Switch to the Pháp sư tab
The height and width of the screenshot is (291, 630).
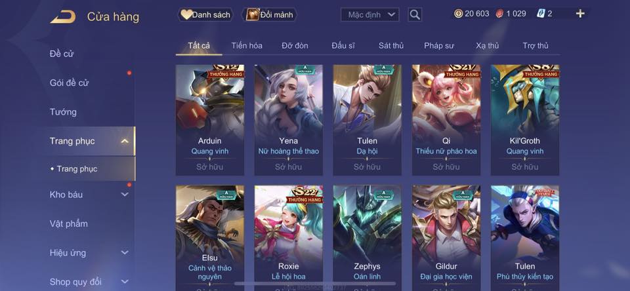[x=439, y=46]
